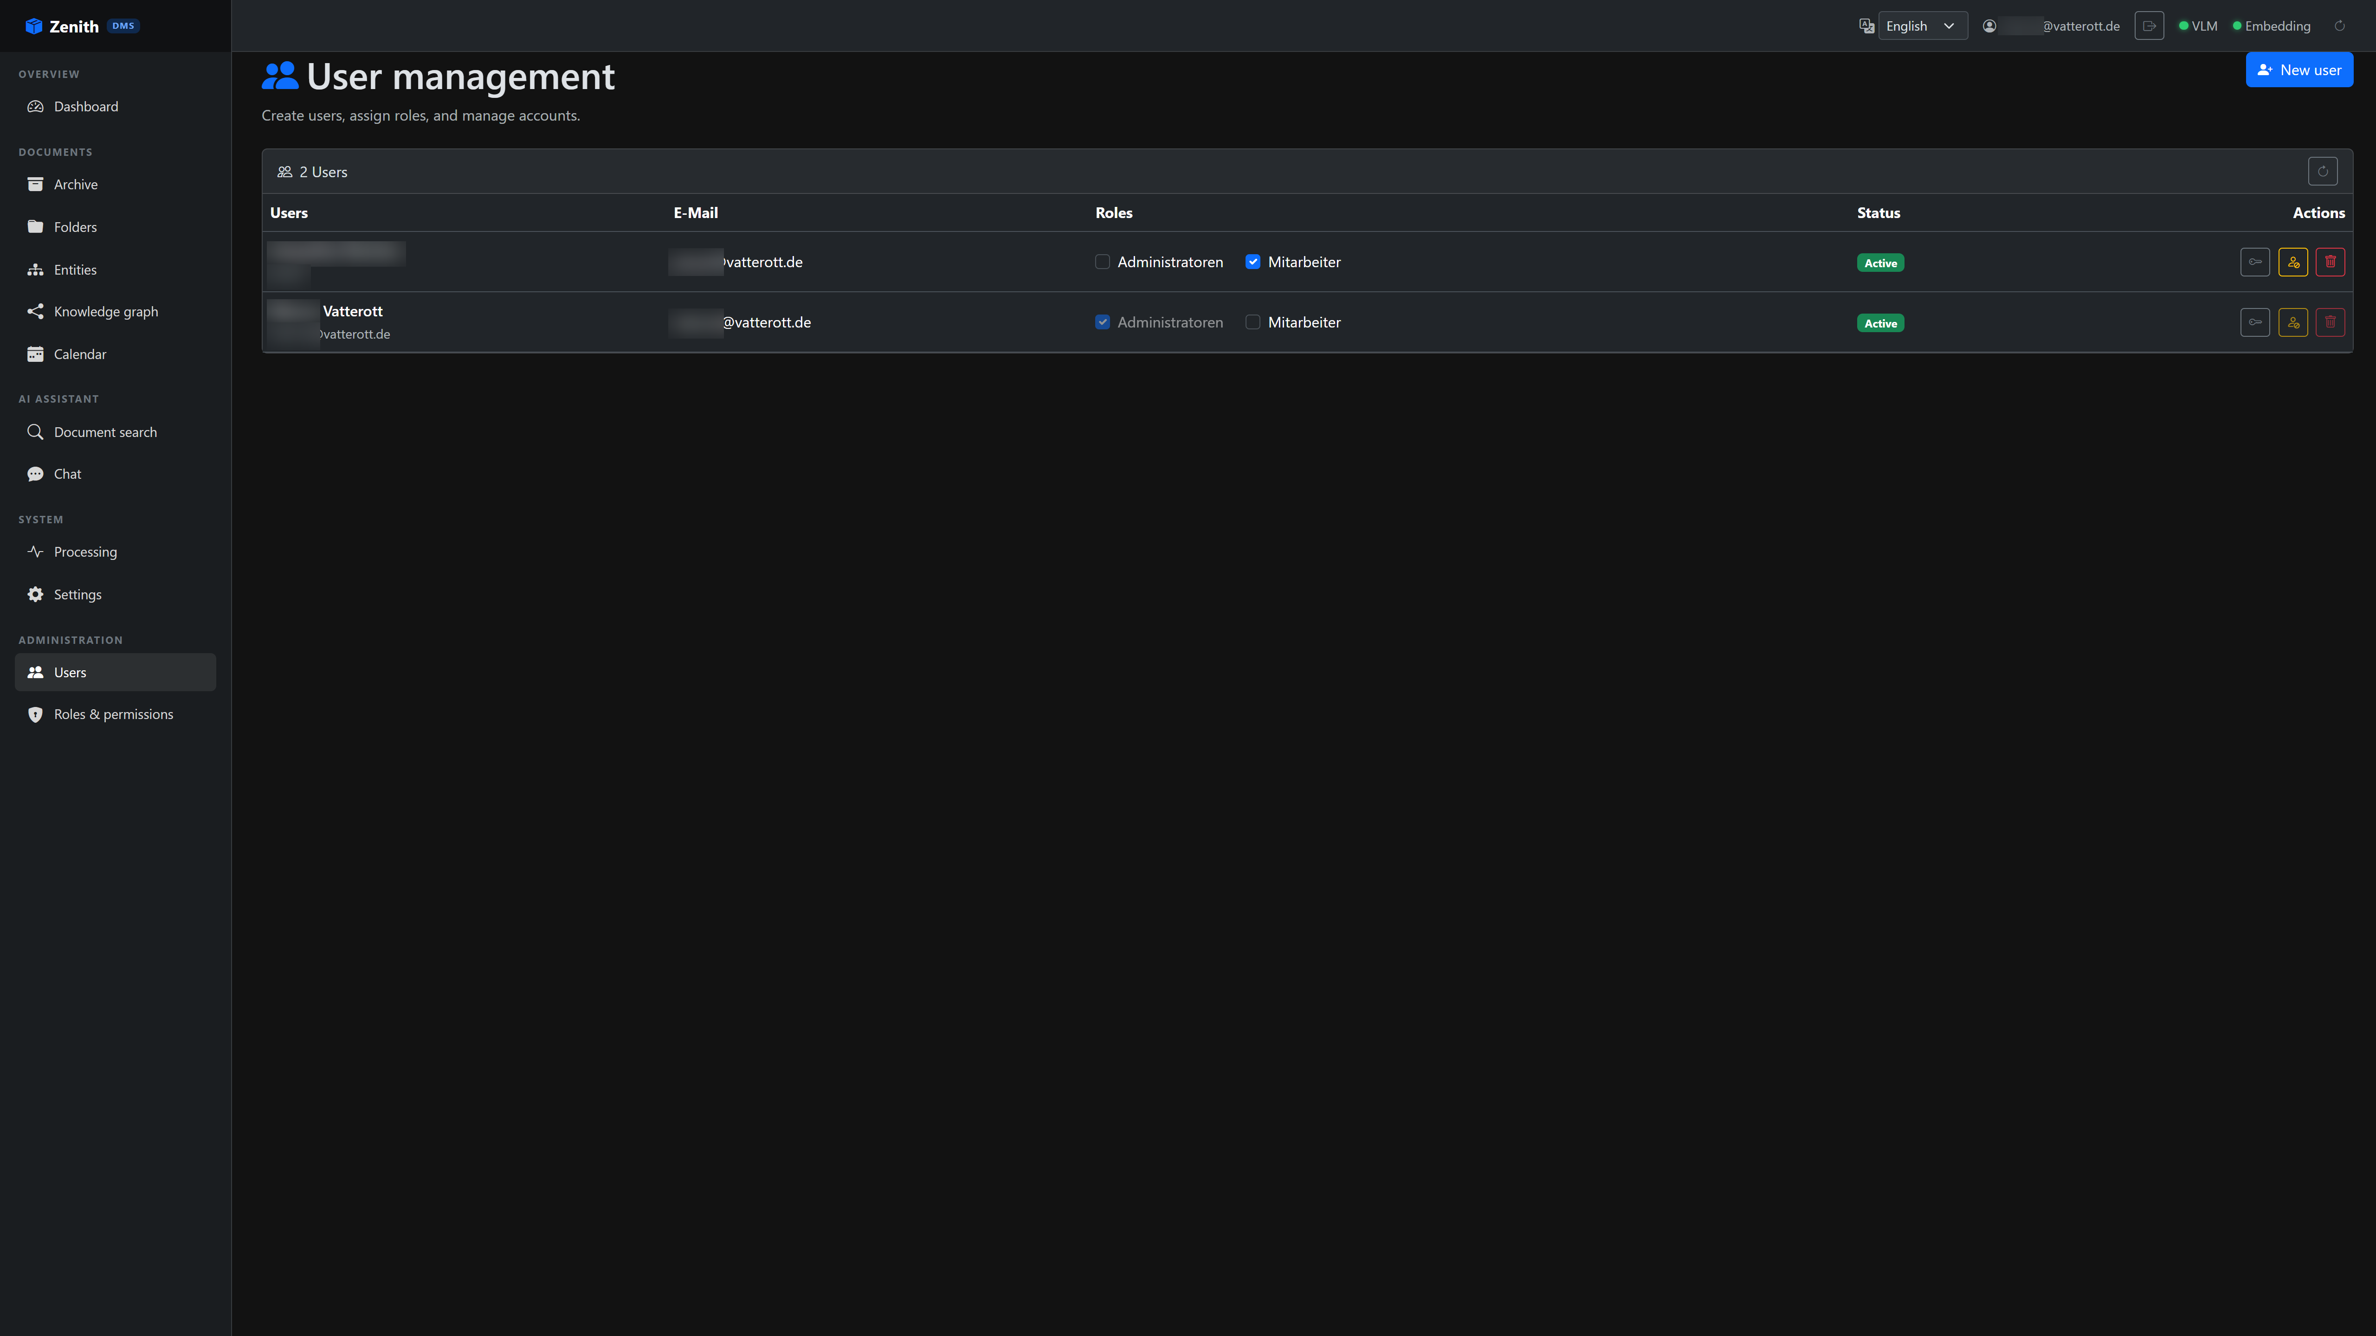Click the New user button
The image size is (2376, 1336).
point(2299,70)
